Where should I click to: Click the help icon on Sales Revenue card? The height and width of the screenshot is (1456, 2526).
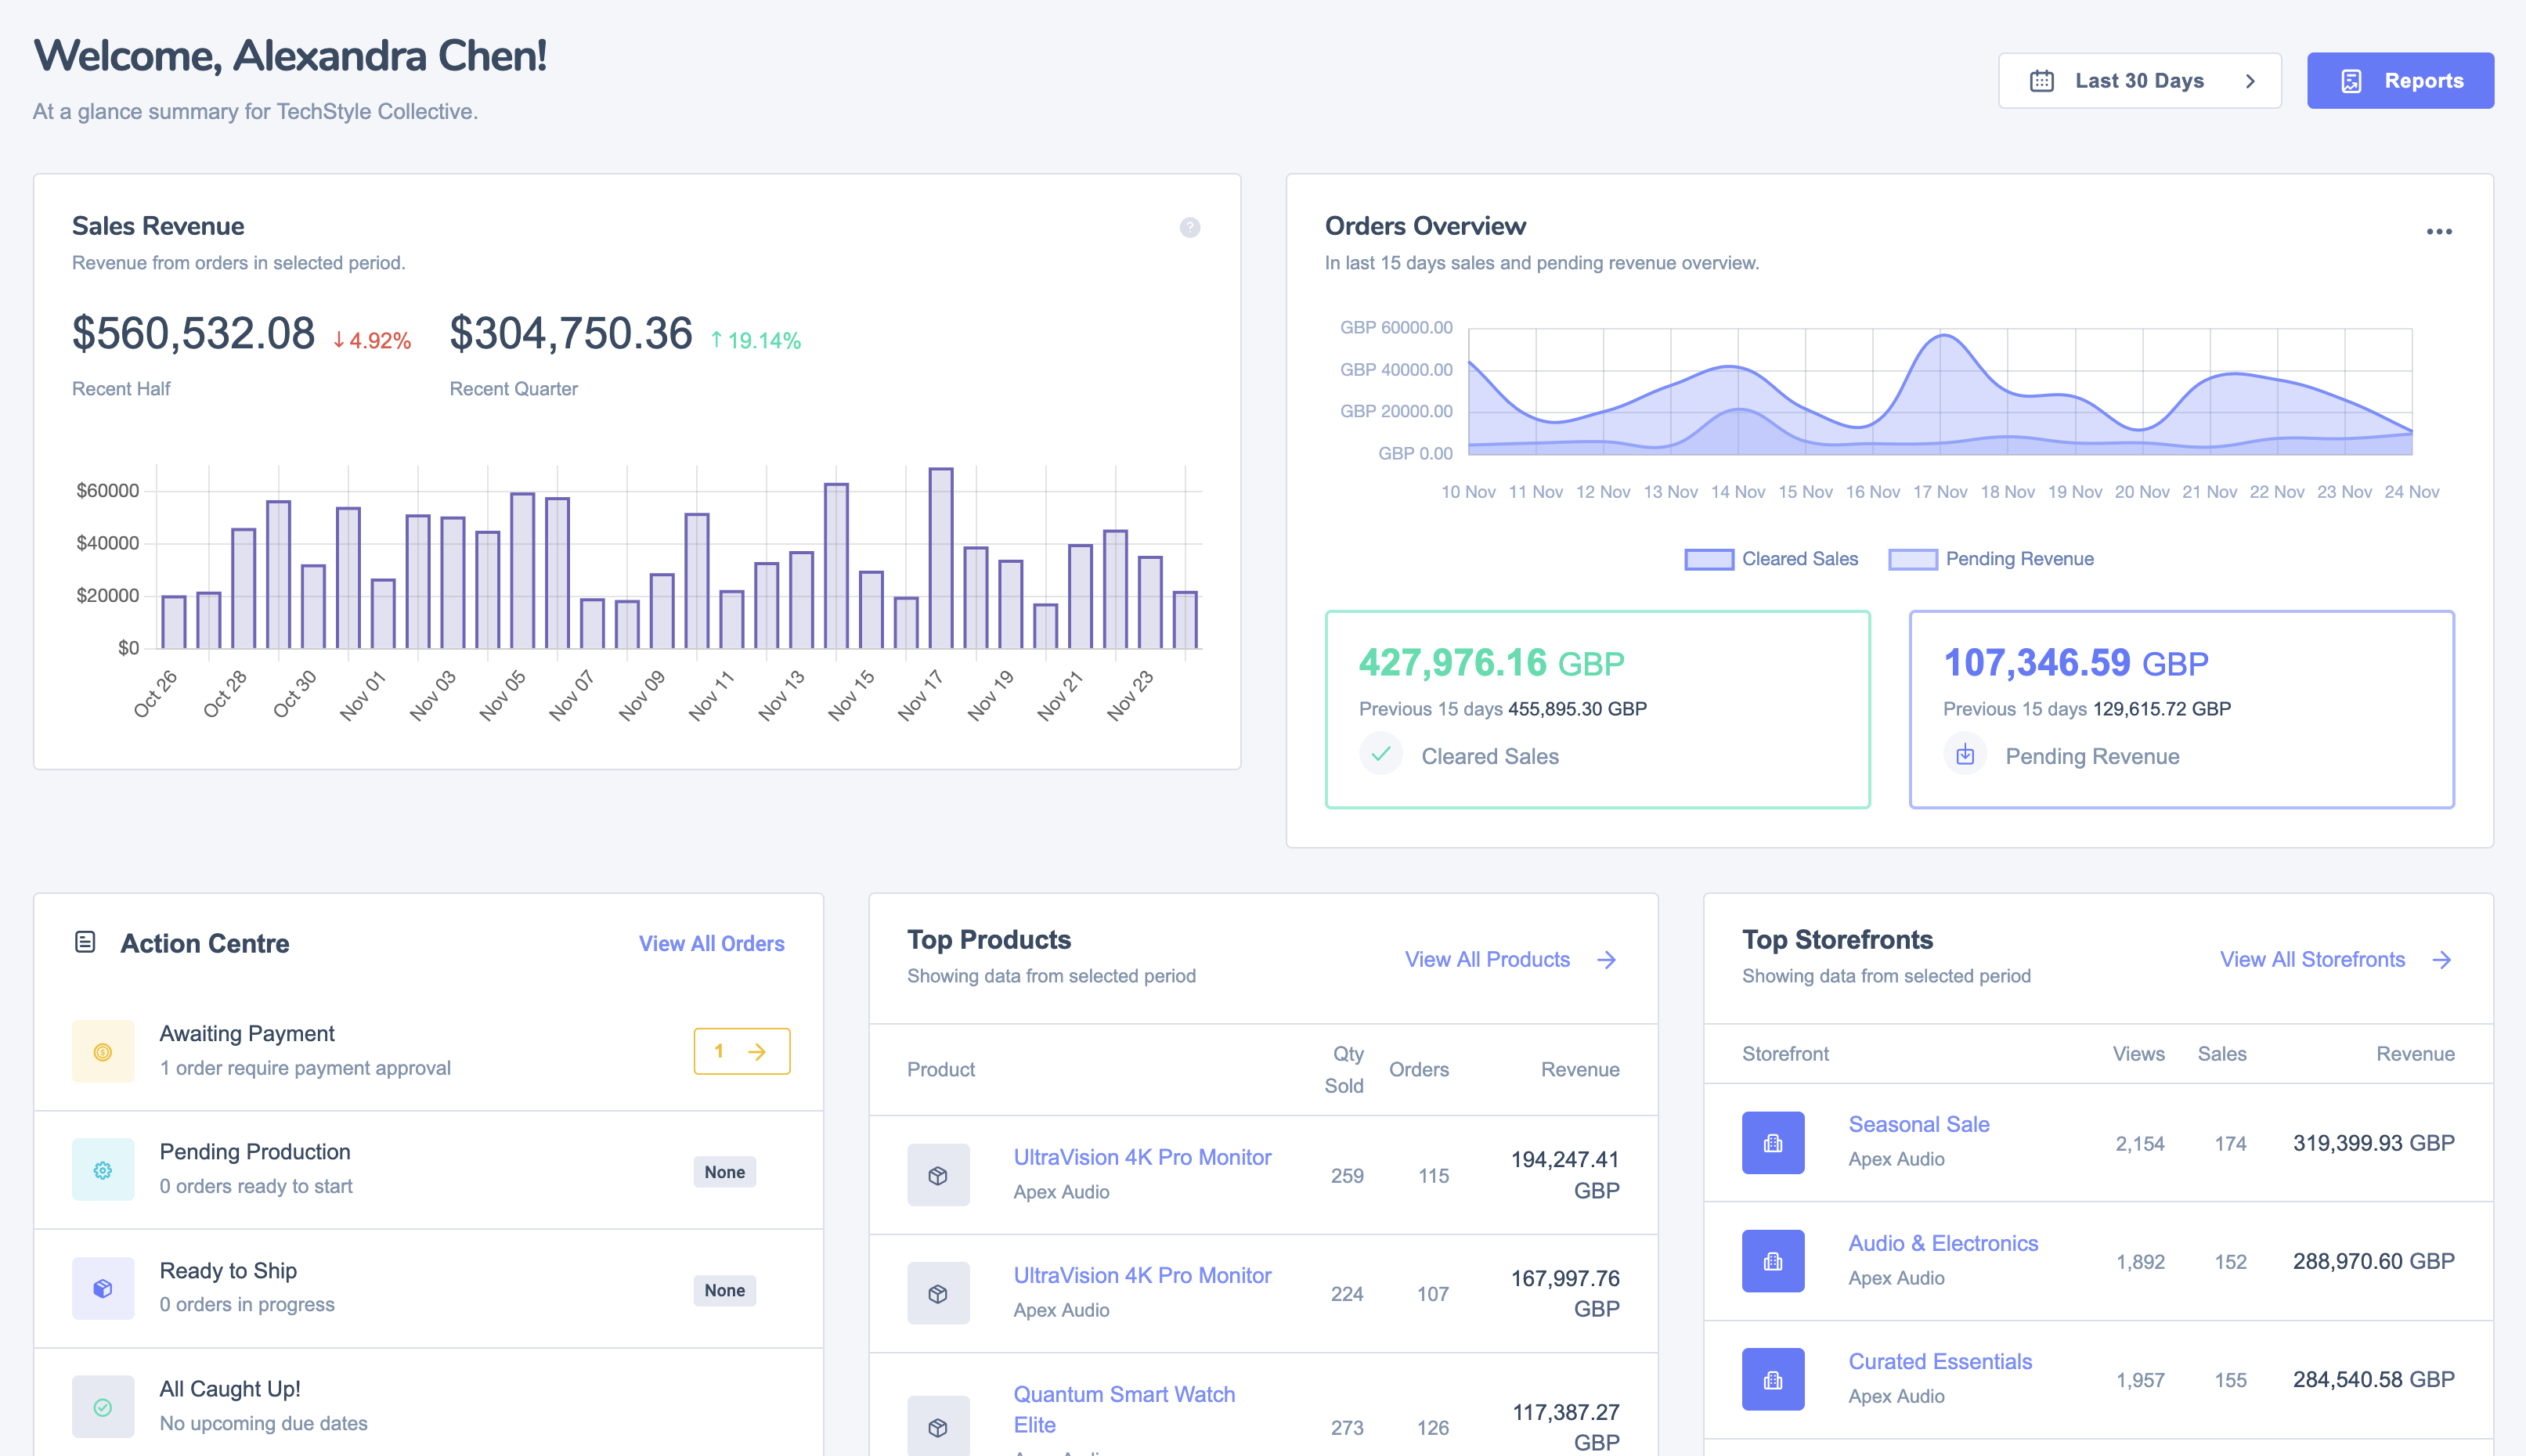coord(1189,228)
